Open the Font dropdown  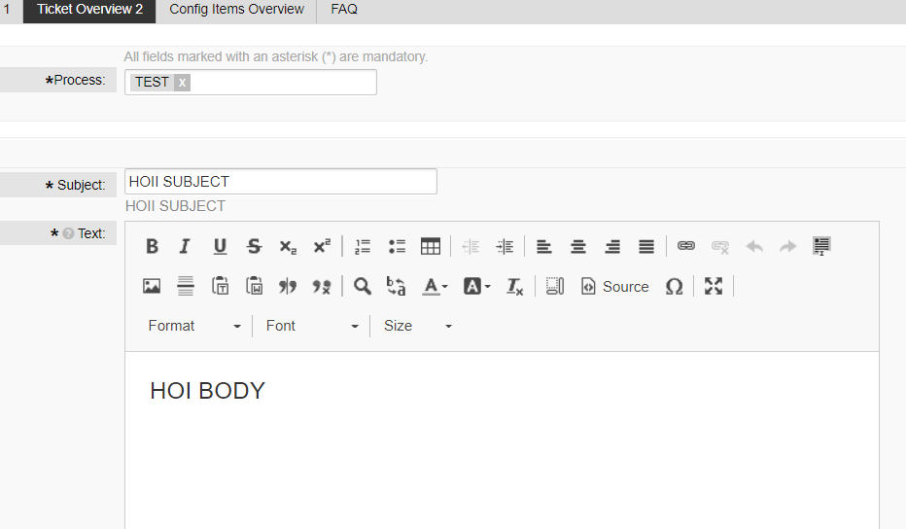312,326
